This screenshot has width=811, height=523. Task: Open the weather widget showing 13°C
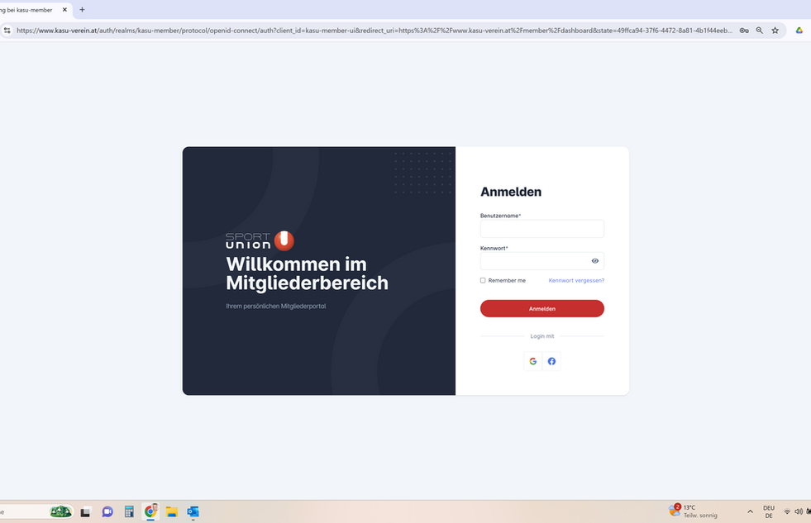click(x=693, y=511)
